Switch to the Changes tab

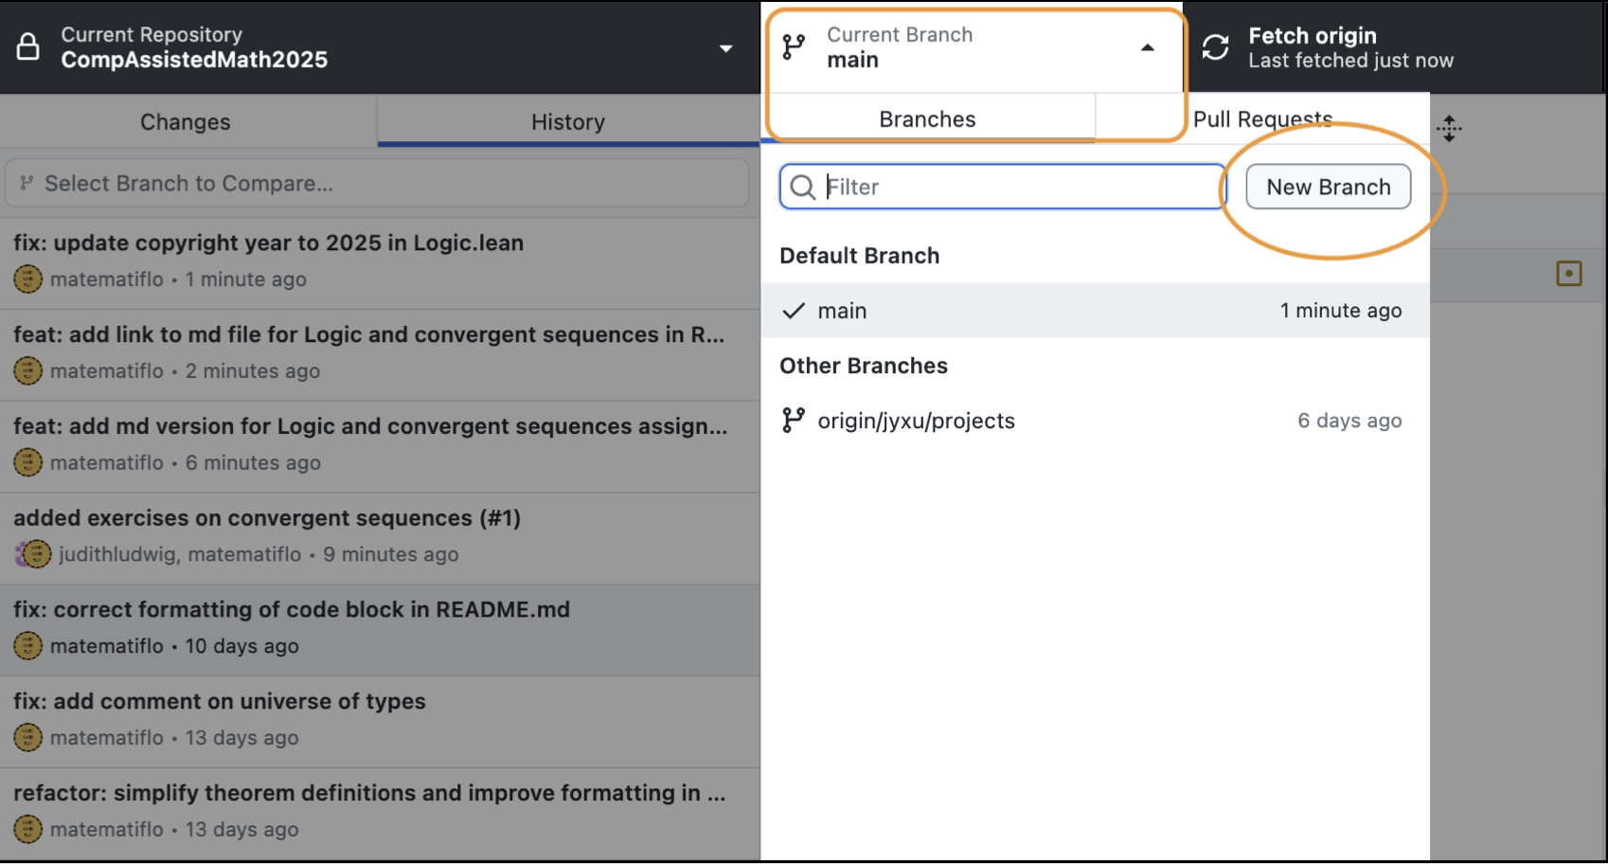pos(186,122)
